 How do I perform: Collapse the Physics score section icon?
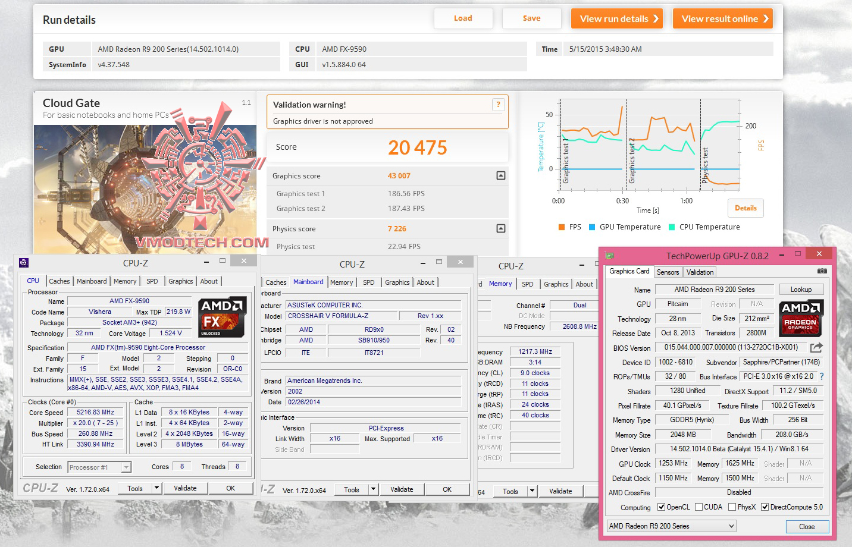point(501,228)
